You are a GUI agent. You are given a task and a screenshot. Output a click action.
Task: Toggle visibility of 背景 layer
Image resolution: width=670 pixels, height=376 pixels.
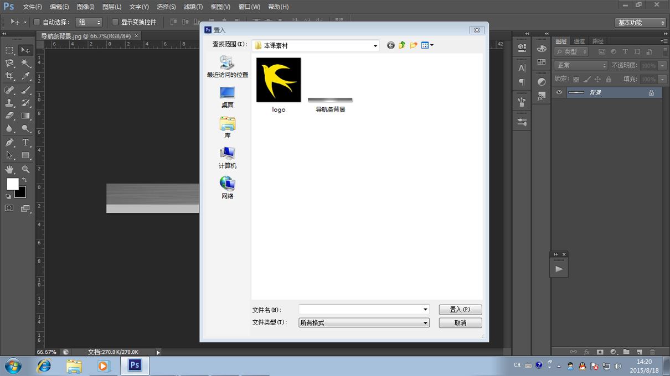point(559,92)
